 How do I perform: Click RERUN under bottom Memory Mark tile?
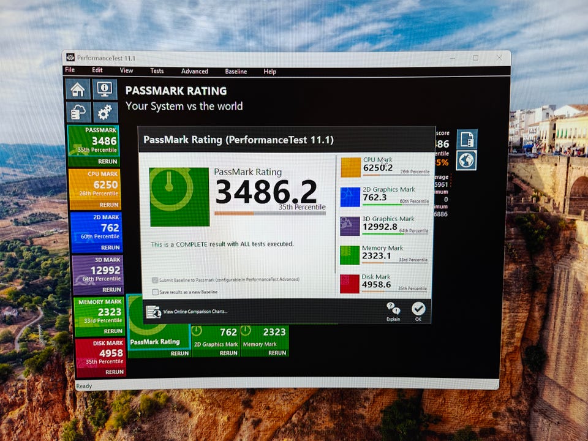point(277,353)
